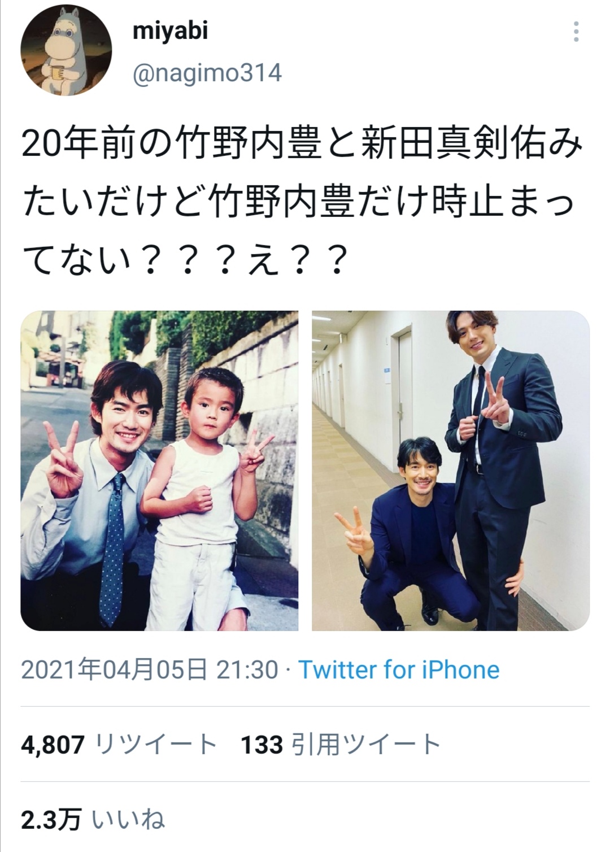Tap the 4,807 retweet count number
Viewport: 610px width, 852px height.
[x=53, y=745]
